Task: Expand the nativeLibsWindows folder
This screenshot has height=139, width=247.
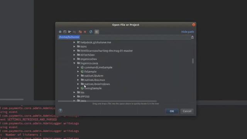Action: (78, 84)
